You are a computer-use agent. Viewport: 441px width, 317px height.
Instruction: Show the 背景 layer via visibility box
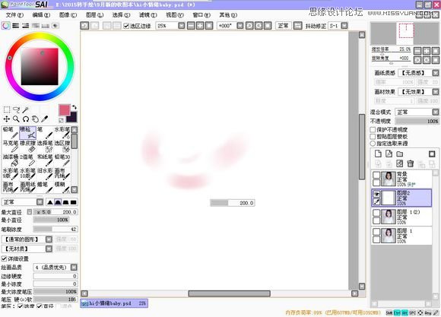coord(376,175)
